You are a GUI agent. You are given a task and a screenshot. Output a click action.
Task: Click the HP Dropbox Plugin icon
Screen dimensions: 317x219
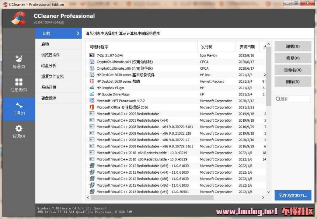coord(92,87)
